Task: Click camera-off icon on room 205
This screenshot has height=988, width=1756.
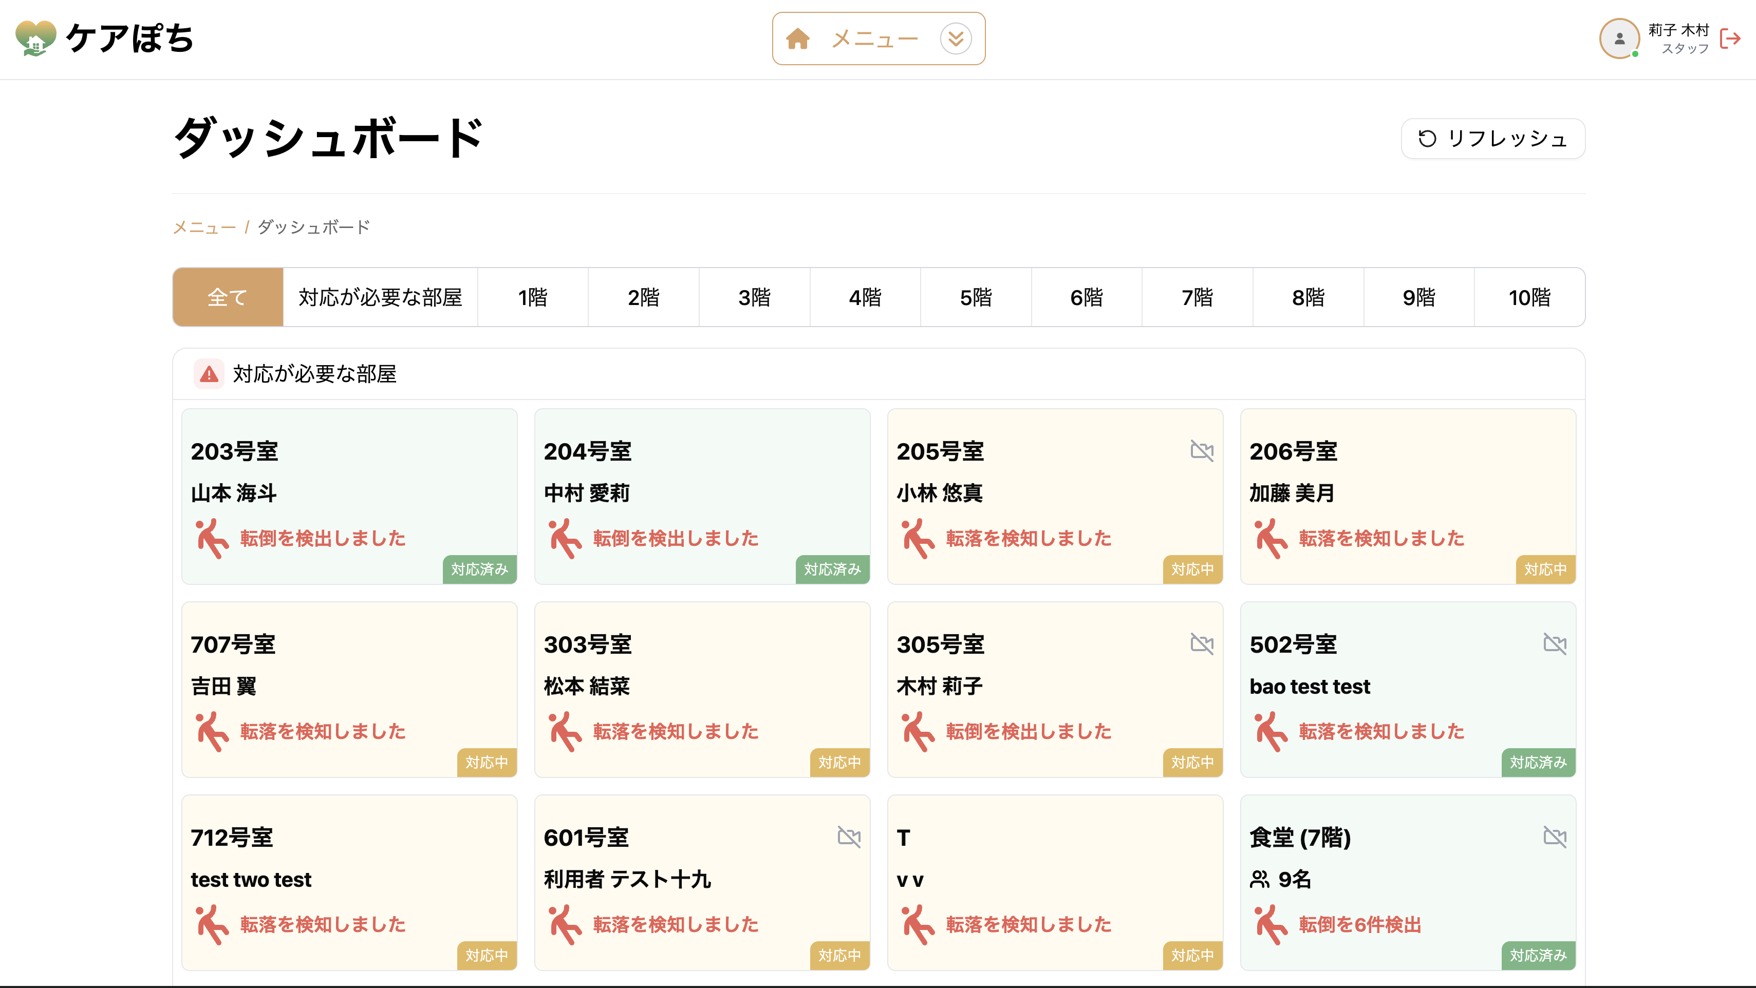Action: coord(1202,450)
